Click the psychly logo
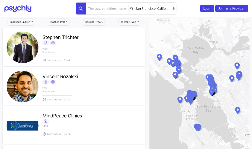252x149 pixels. (x=18, y=8)
